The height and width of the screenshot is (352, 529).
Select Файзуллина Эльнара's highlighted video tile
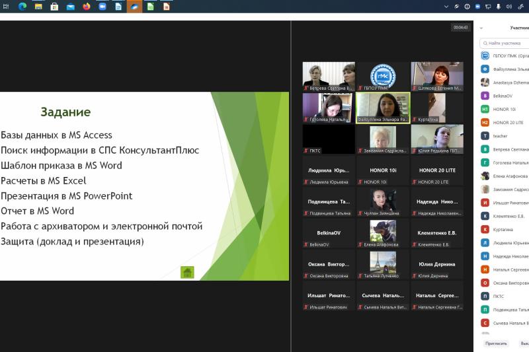click(383, 108)
